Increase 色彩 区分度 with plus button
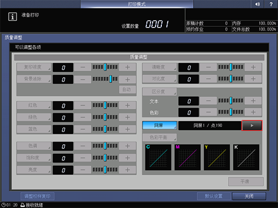278x208 pixels. [253, 112]
